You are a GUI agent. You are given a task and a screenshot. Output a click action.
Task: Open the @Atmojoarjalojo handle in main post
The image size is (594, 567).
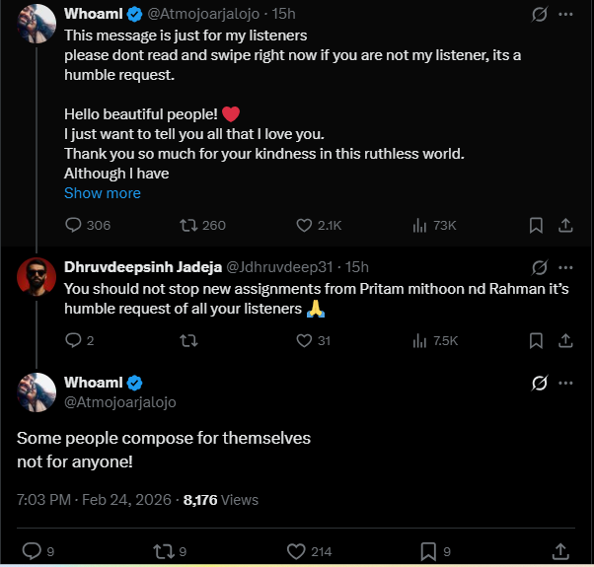(120, 402)
